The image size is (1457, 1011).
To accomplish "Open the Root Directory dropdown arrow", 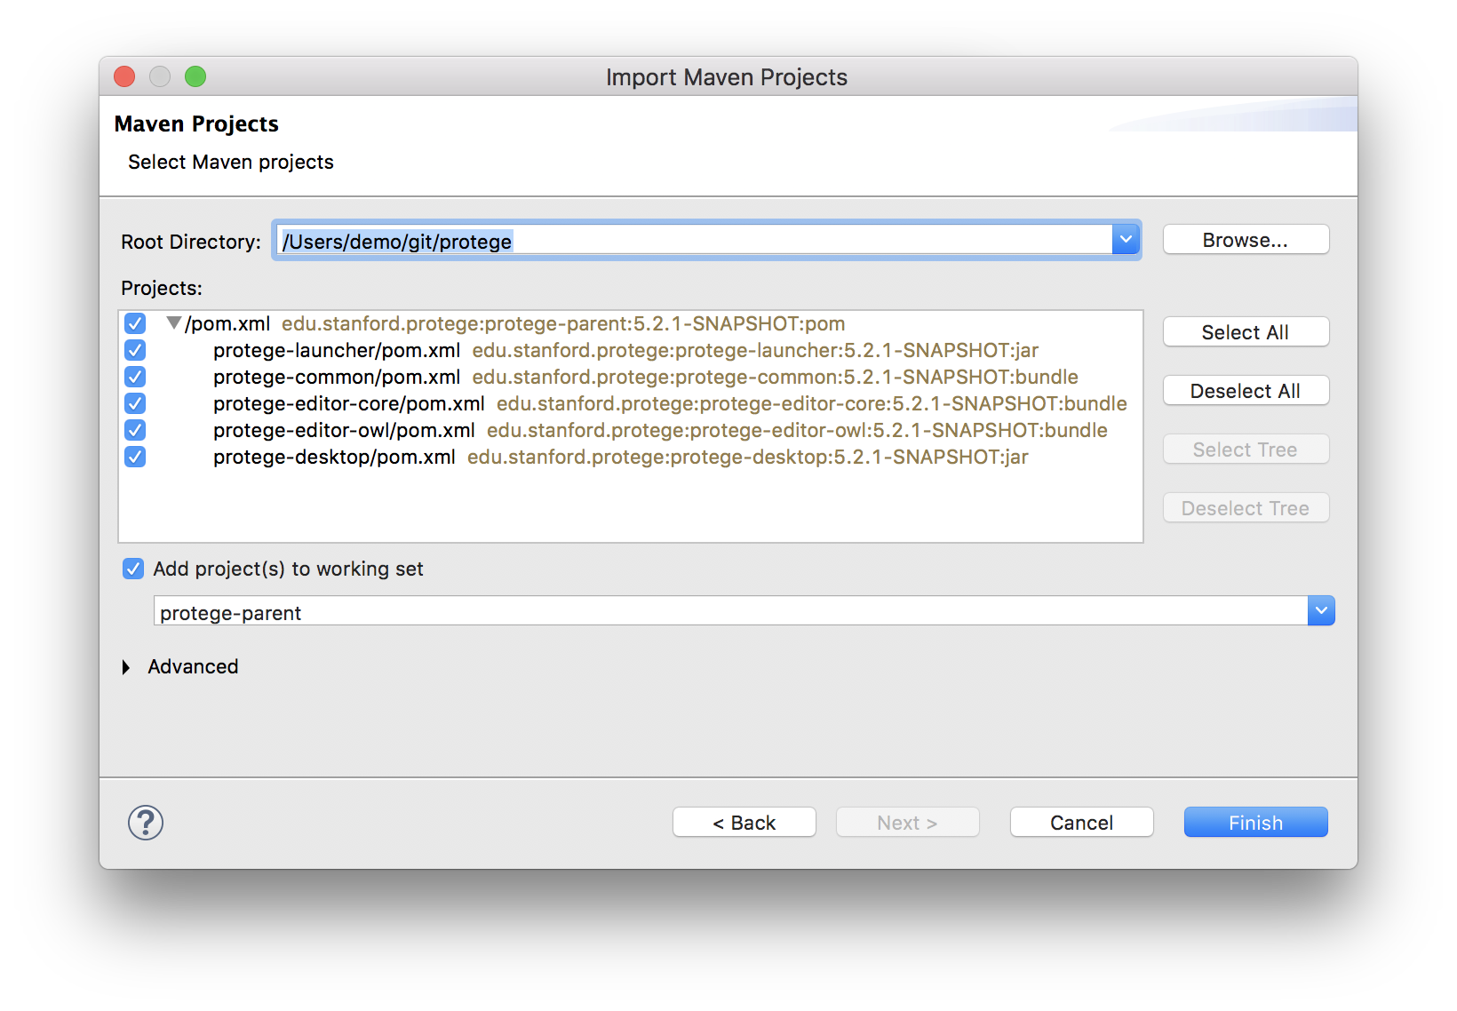I will pos(1126,240).
